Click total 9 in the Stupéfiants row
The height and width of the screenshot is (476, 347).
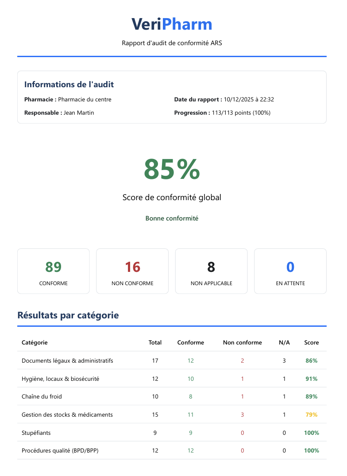pyautogui.click(x=155, y=433)
